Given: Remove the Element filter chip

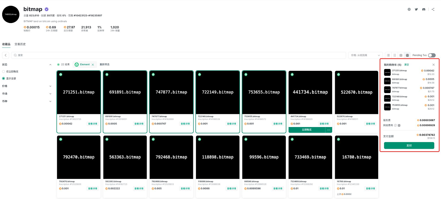Looking at the screenshot, I should click(x=93, y=65).
